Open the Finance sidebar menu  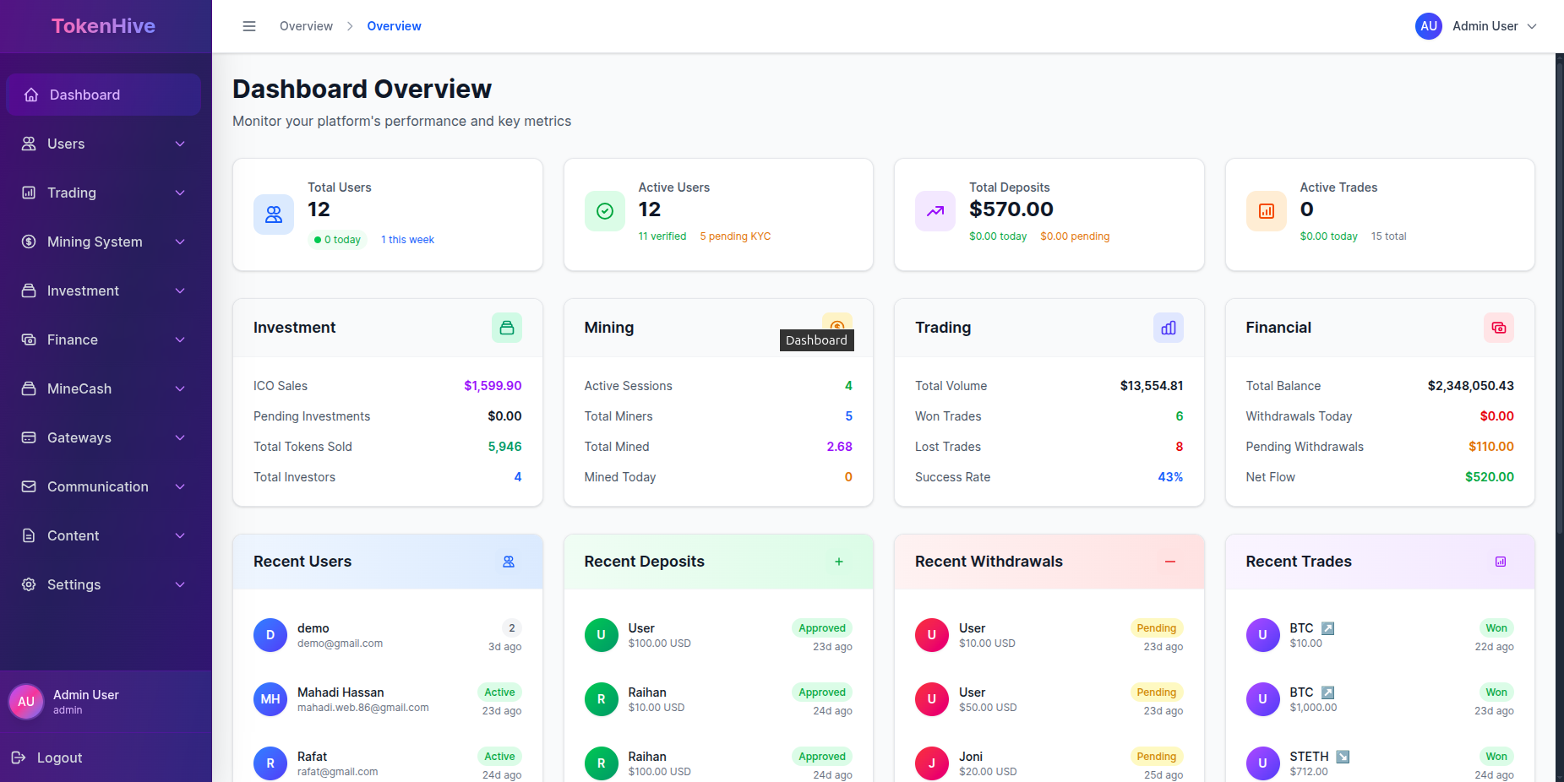click(x=103, y=339)
